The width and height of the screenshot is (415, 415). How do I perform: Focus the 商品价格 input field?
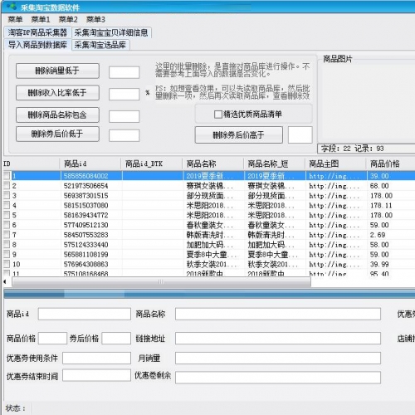pyautogui.click(x=52, y=338)
